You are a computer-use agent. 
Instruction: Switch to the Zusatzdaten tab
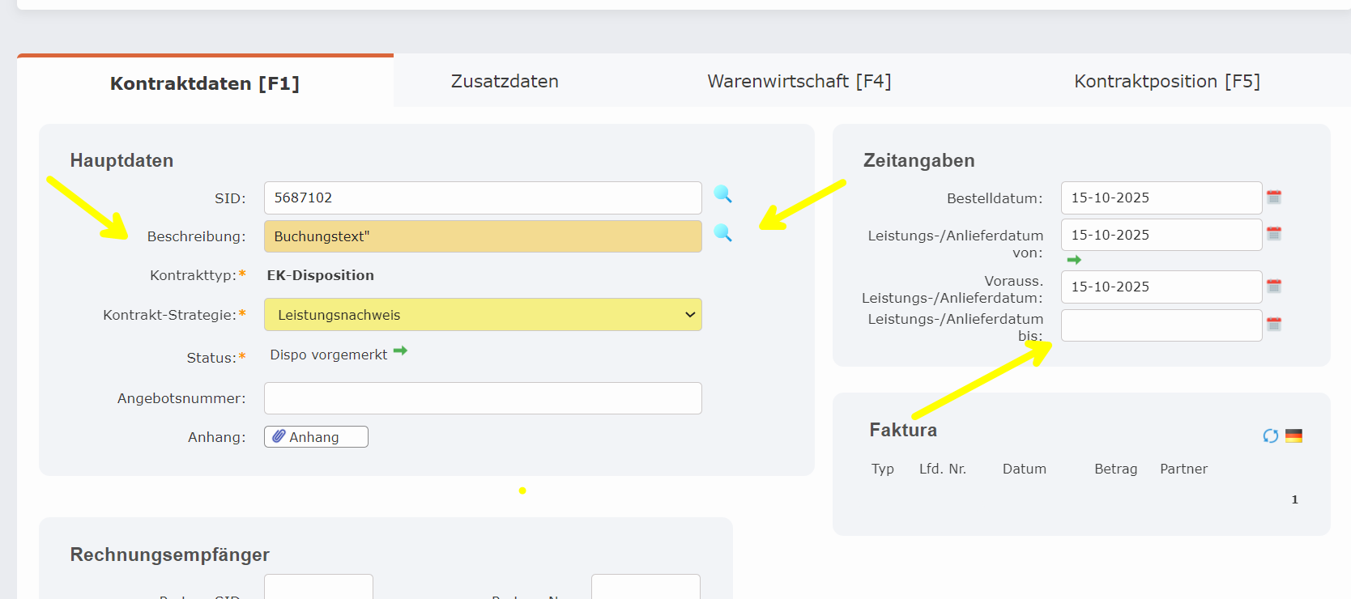pos(505,81)
